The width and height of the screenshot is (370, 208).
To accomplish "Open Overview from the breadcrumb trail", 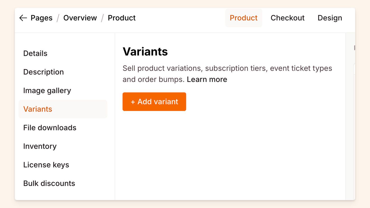I will pos(80,18).
